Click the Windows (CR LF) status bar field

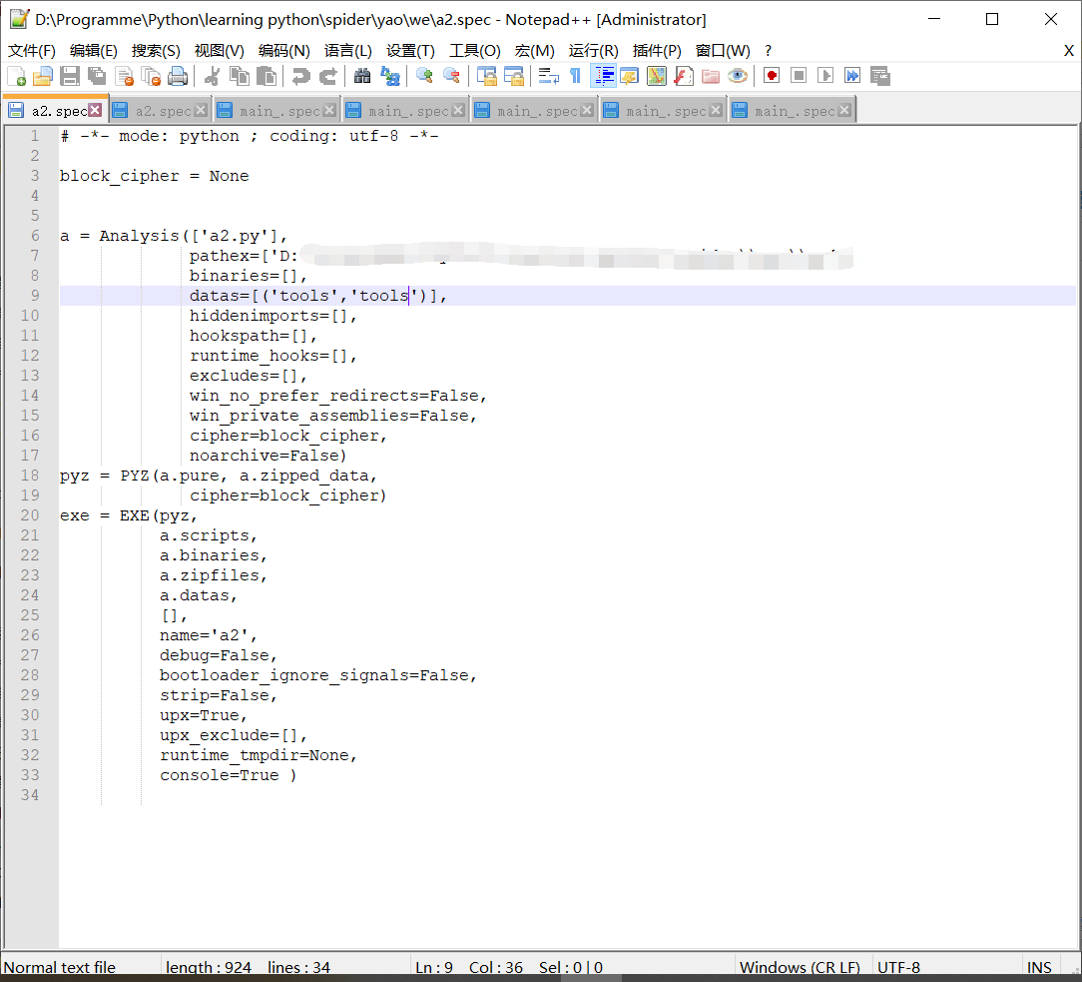pos(800,967)
